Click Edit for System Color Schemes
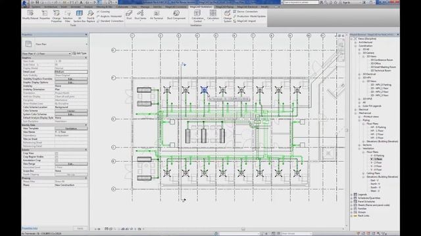The height and width of the screenshot is (236, 421). [71, 114]
